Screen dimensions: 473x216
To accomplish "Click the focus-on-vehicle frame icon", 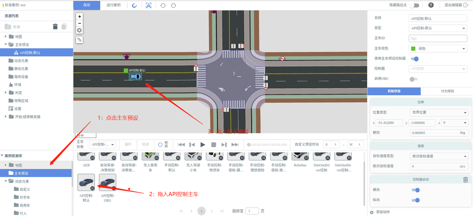I will (x=149, y=5).
